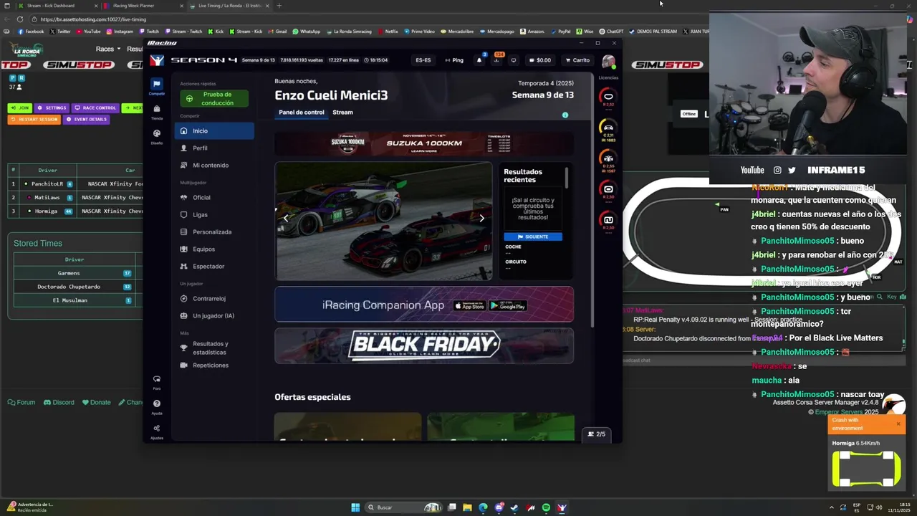The width and height of the screenshot is (917, 516).
Task: Open Equipos in sidebar
Action: [x=214, y=249]
